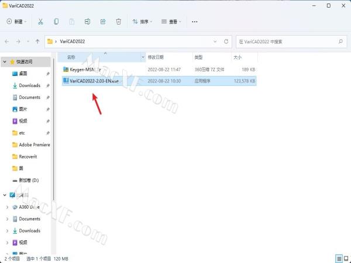
Task: Go back with the left arrow
Action: 7,41
